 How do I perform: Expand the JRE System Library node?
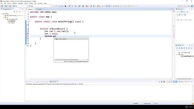tap(3, 15)
